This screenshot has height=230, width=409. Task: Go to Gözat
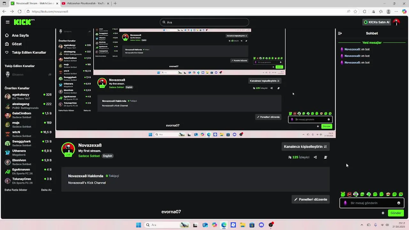point(17,44)
